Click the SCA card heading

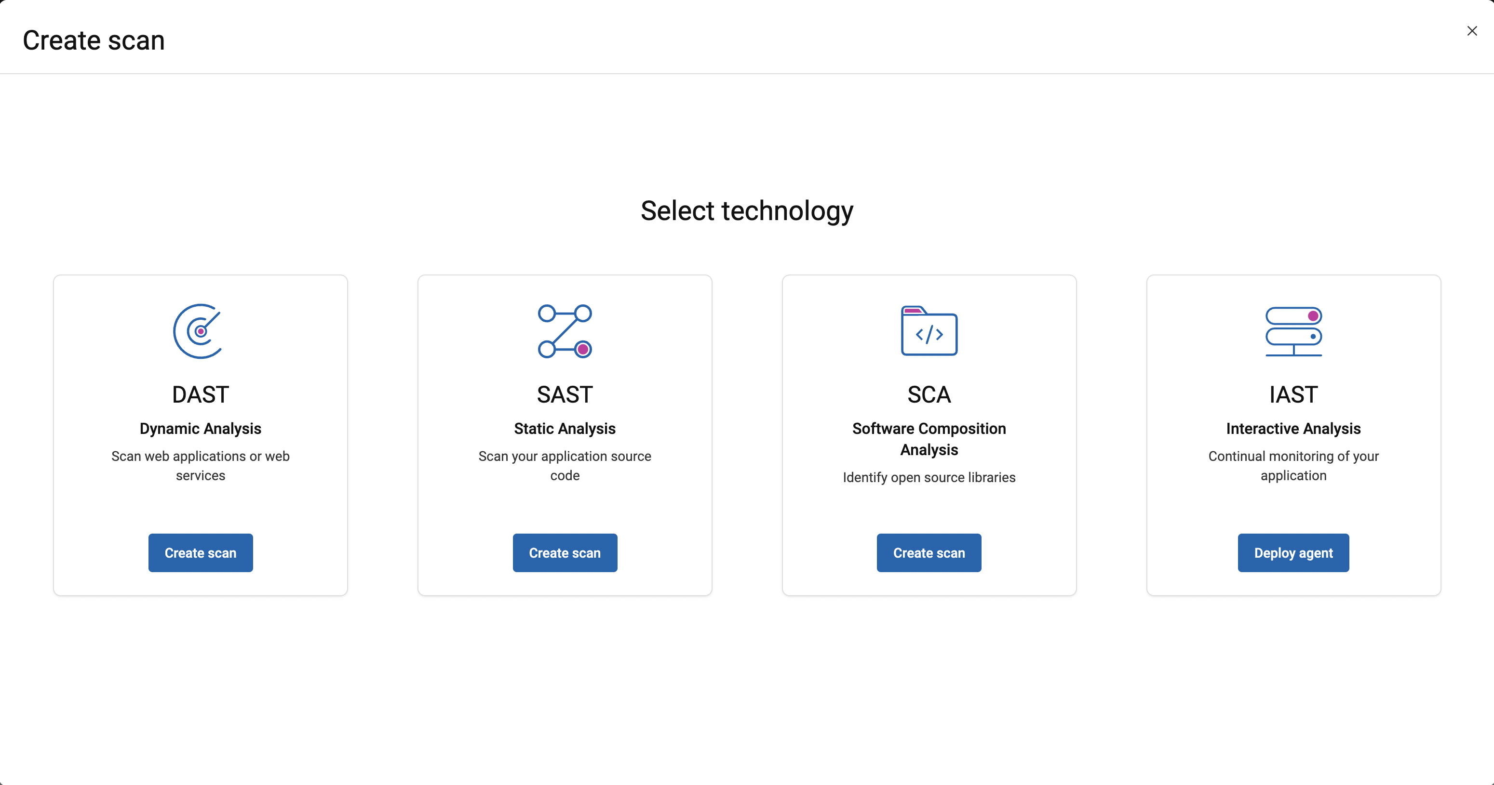(929, 394)
